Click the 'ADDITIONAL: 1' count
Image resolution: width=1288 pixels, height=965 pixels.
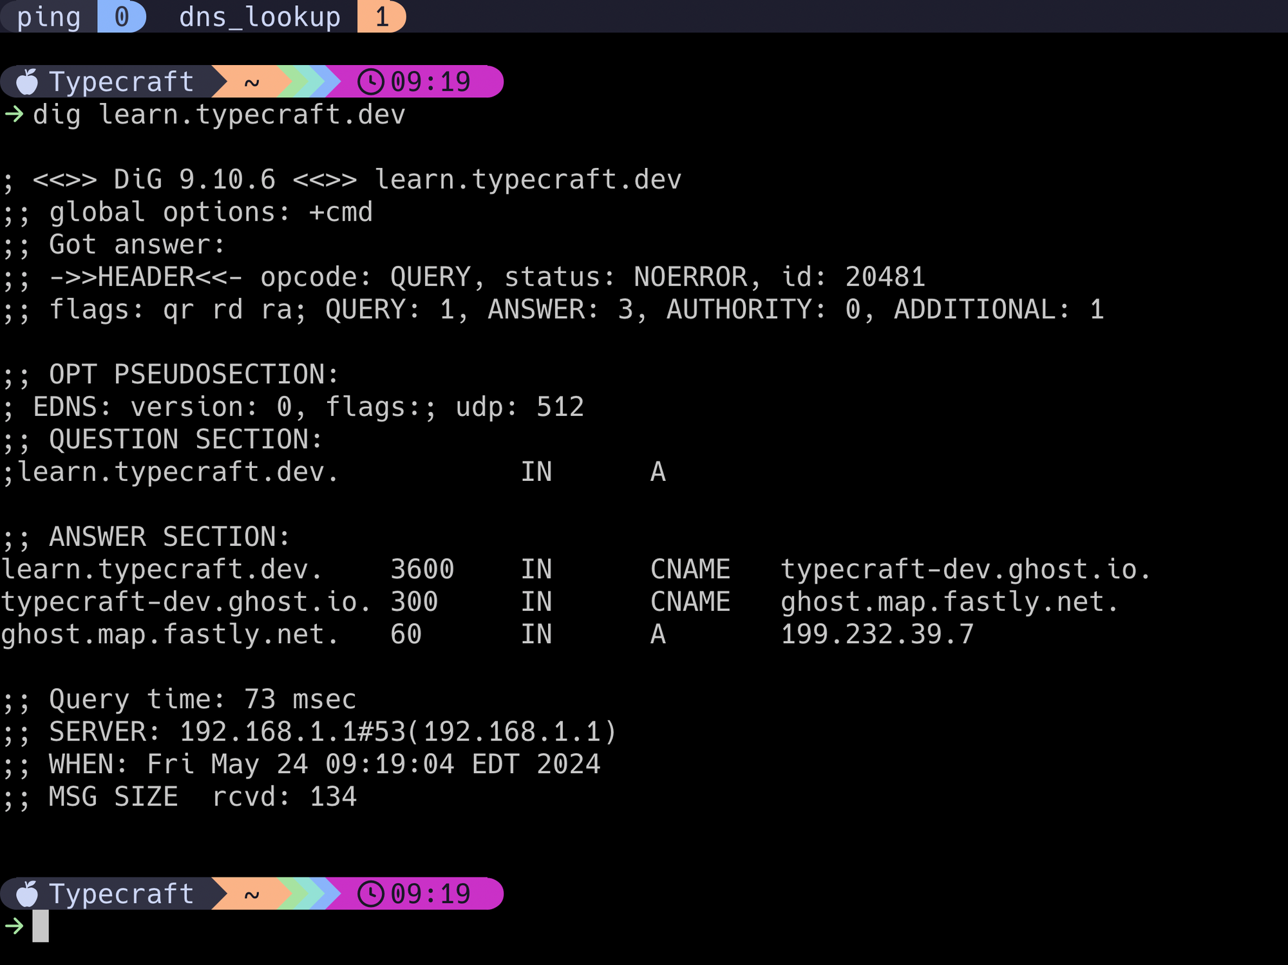[999, 310]
